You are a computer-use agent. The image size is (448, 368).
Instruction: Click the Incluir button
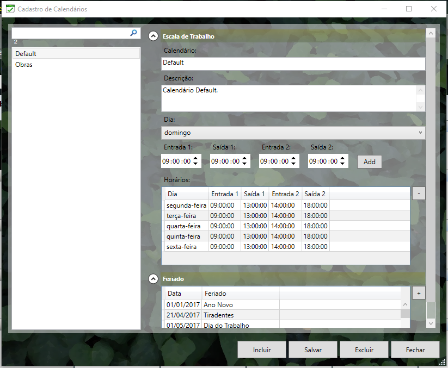pos(262,350)
